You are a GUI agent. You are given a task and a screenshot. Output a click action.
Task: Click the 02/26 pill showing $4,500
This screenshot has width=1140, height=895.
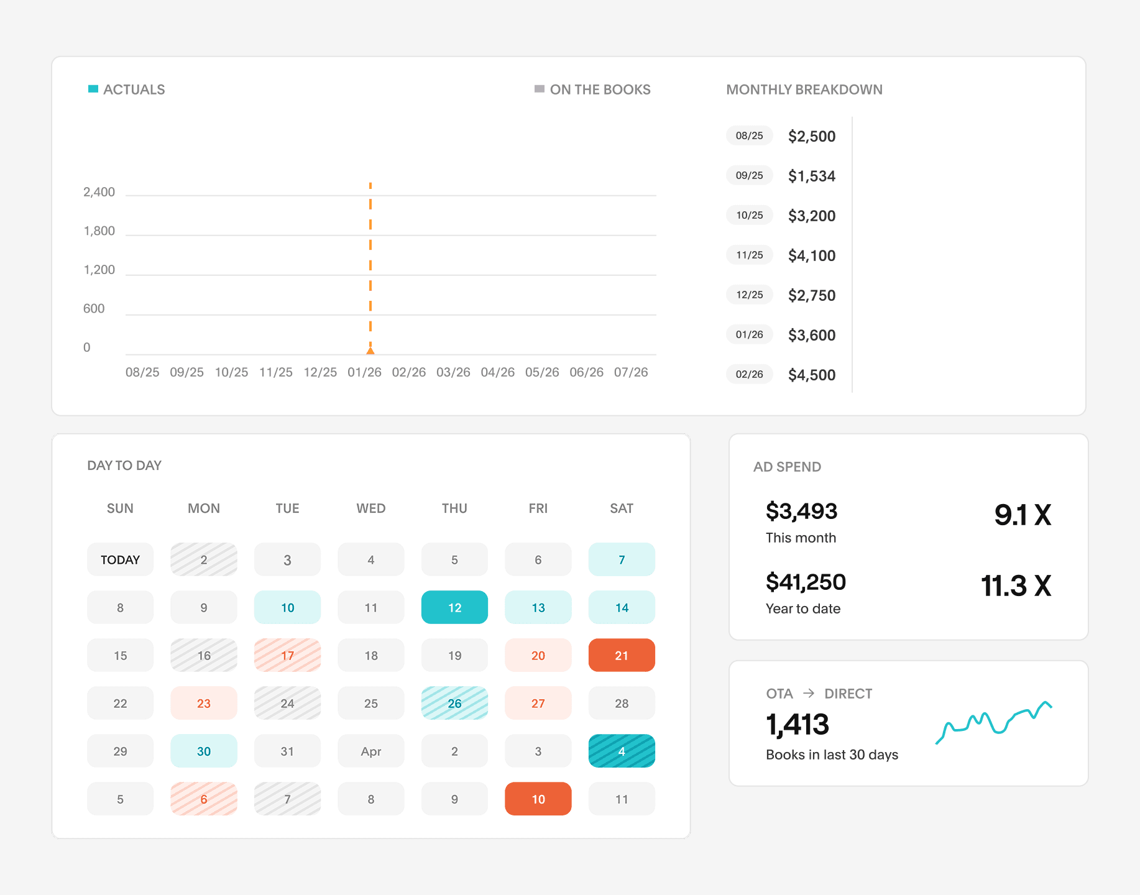pyautogui.click(x=749, y=374)
